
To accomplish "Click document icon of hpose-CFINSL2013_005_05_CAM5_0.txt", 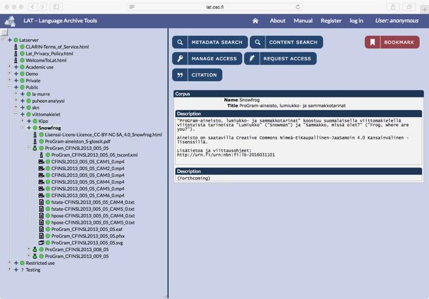I will 41,222.
